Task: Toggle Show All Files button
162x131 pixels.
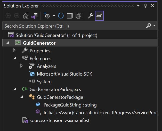Action: (78, 16)
